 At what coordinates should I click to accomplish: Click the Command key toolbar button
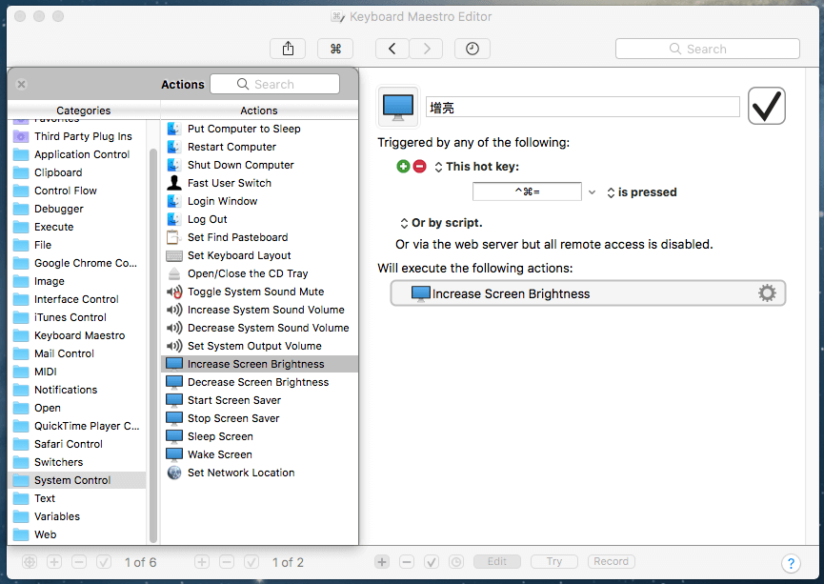pos(334,49)
